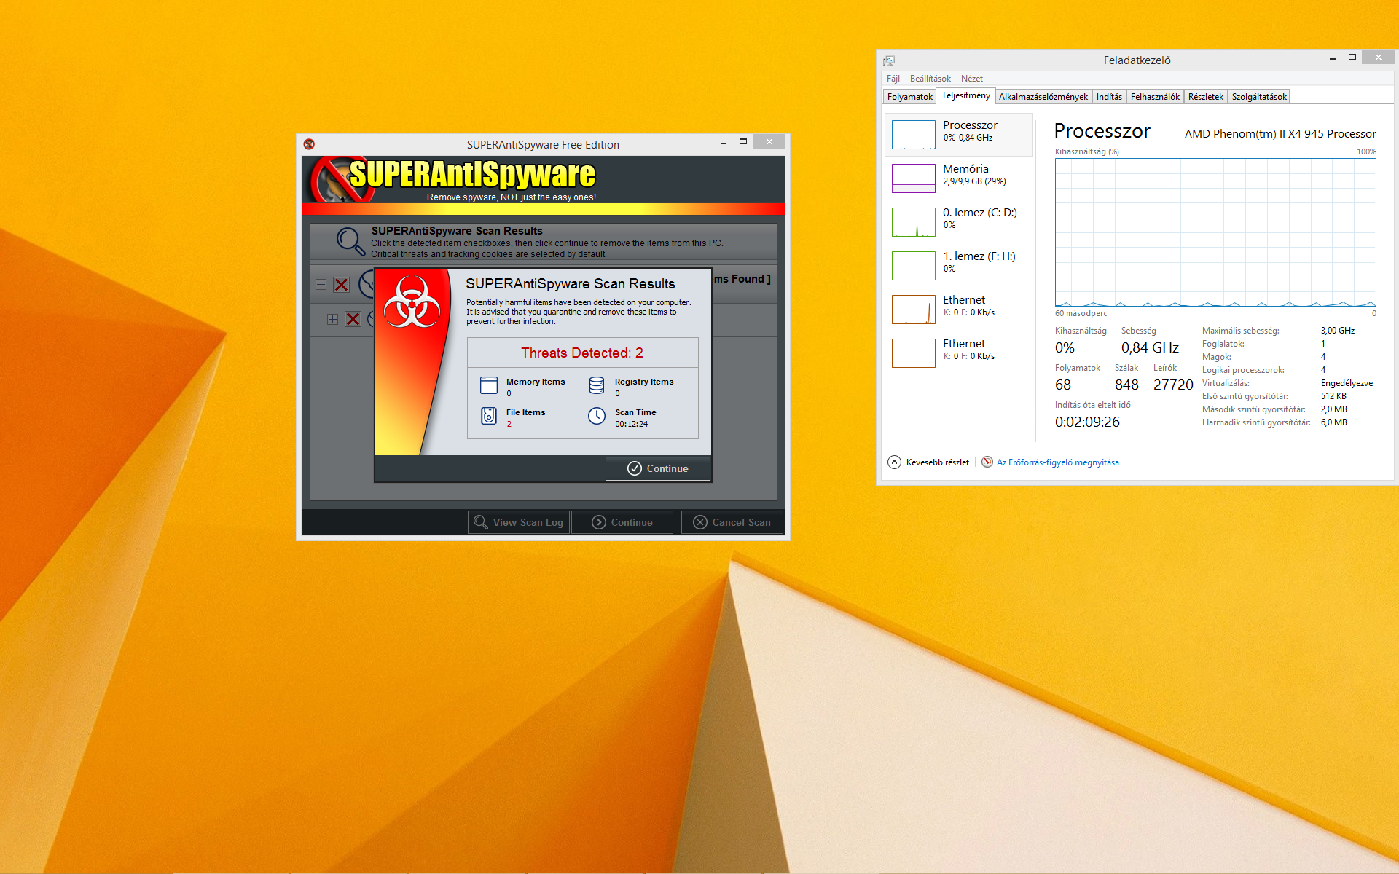Switch to the Folyamatok tab

[x=909, y=97]
